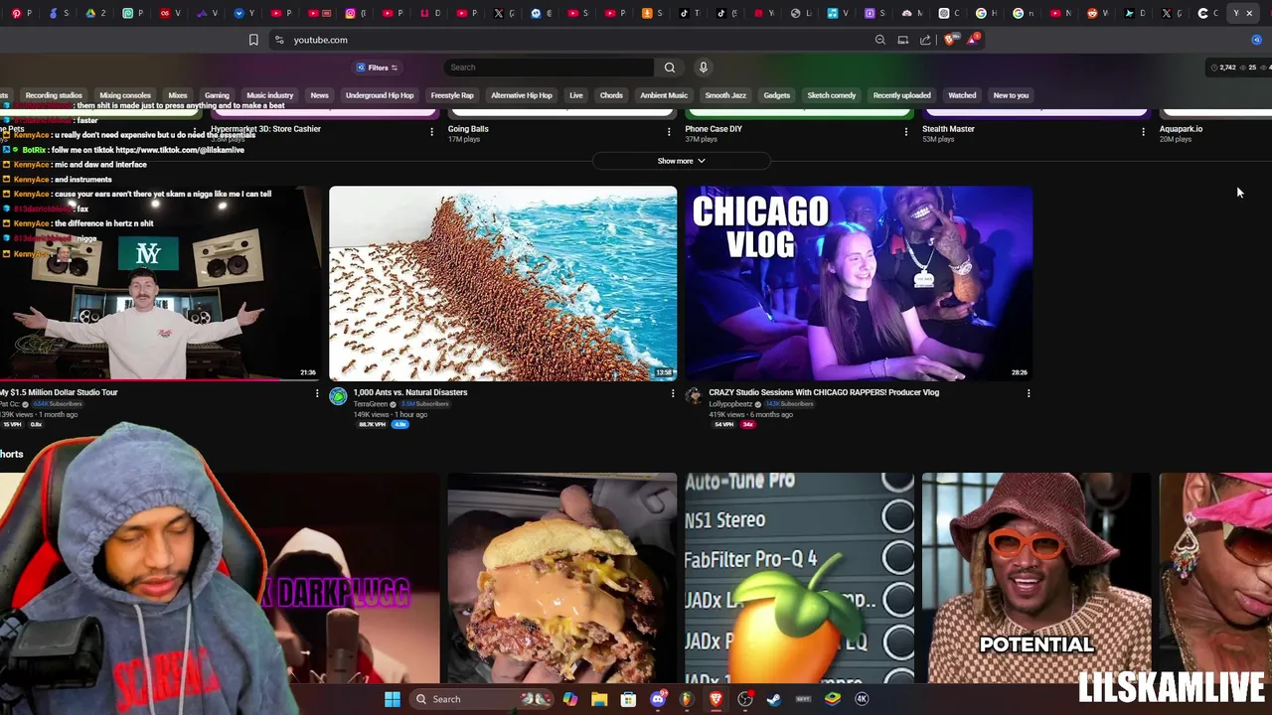This screenshot has height=715, width=1272.
Task: Select the Watched filter chip
Action: 962,95
